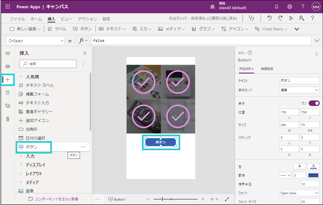Switch to the ビュー tab
The width and height of the screenshot is (323, 205).
point(66,19)
